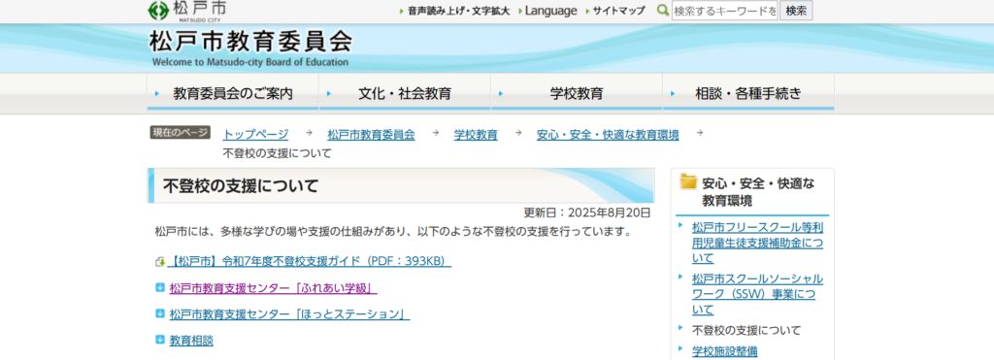Open 文化・社会教育 menu

[405, 94]
